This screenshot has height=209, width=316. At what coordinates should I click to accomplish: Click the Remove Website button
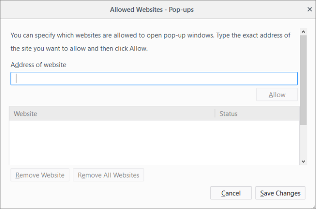click(40, 175)
